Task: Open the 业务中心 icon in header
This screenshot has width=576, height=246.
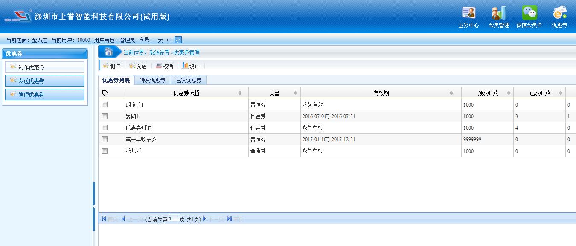Action: pos(468,14)
